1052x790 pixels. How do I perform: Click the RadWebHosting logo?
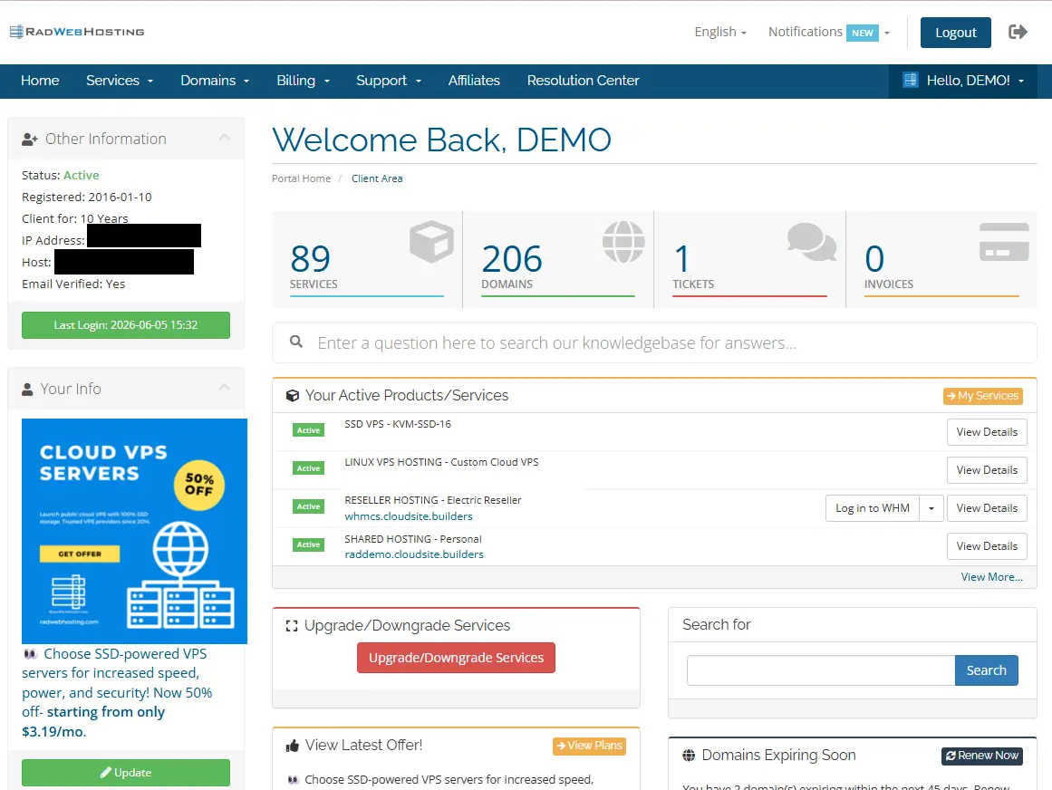pos(77,32)
